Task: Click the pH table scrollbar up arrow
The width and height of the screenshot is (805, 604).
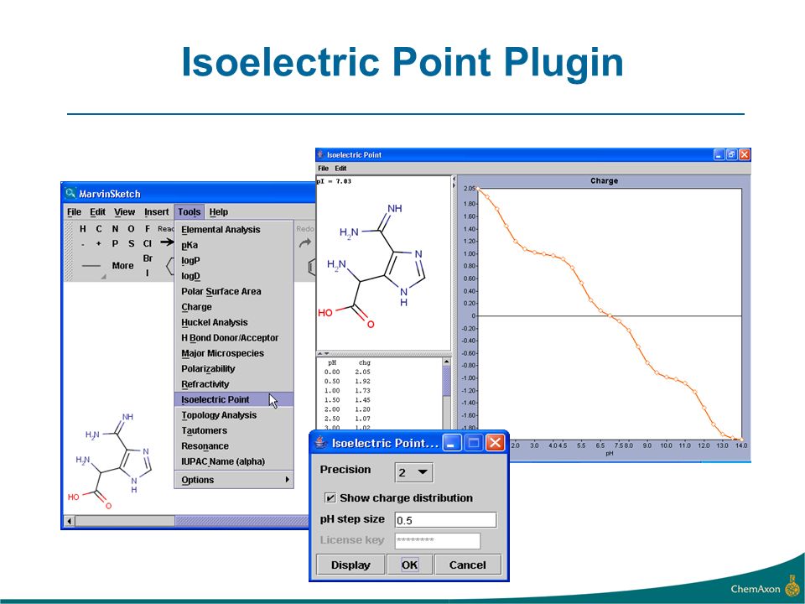Action: pos(446,362)
